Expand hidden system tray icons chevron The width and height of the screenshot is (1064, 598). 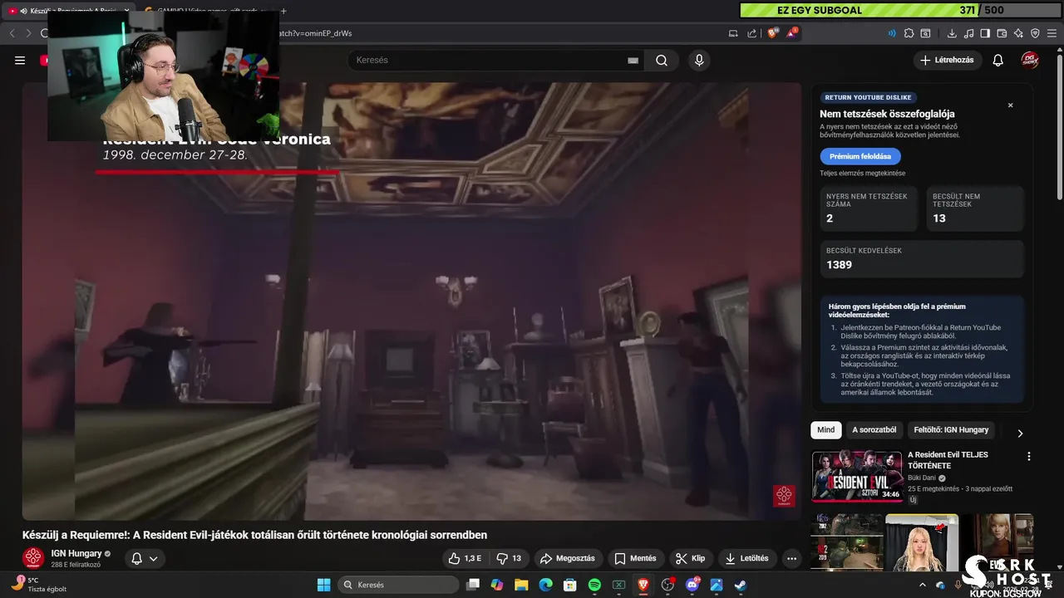click(x=922, y=585)
